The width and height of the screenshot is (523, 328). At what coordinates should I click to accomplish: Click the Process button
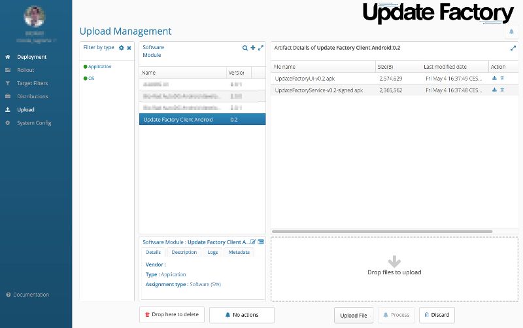[396, 315]
